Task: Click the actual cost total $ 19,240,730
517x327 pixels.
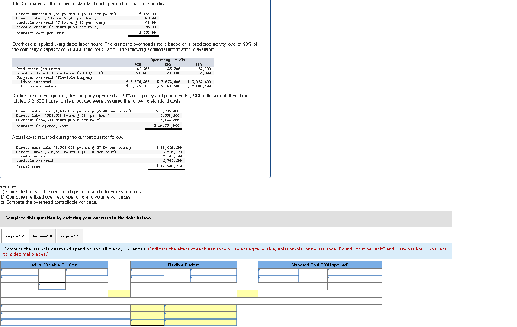Action: [169, 166]
